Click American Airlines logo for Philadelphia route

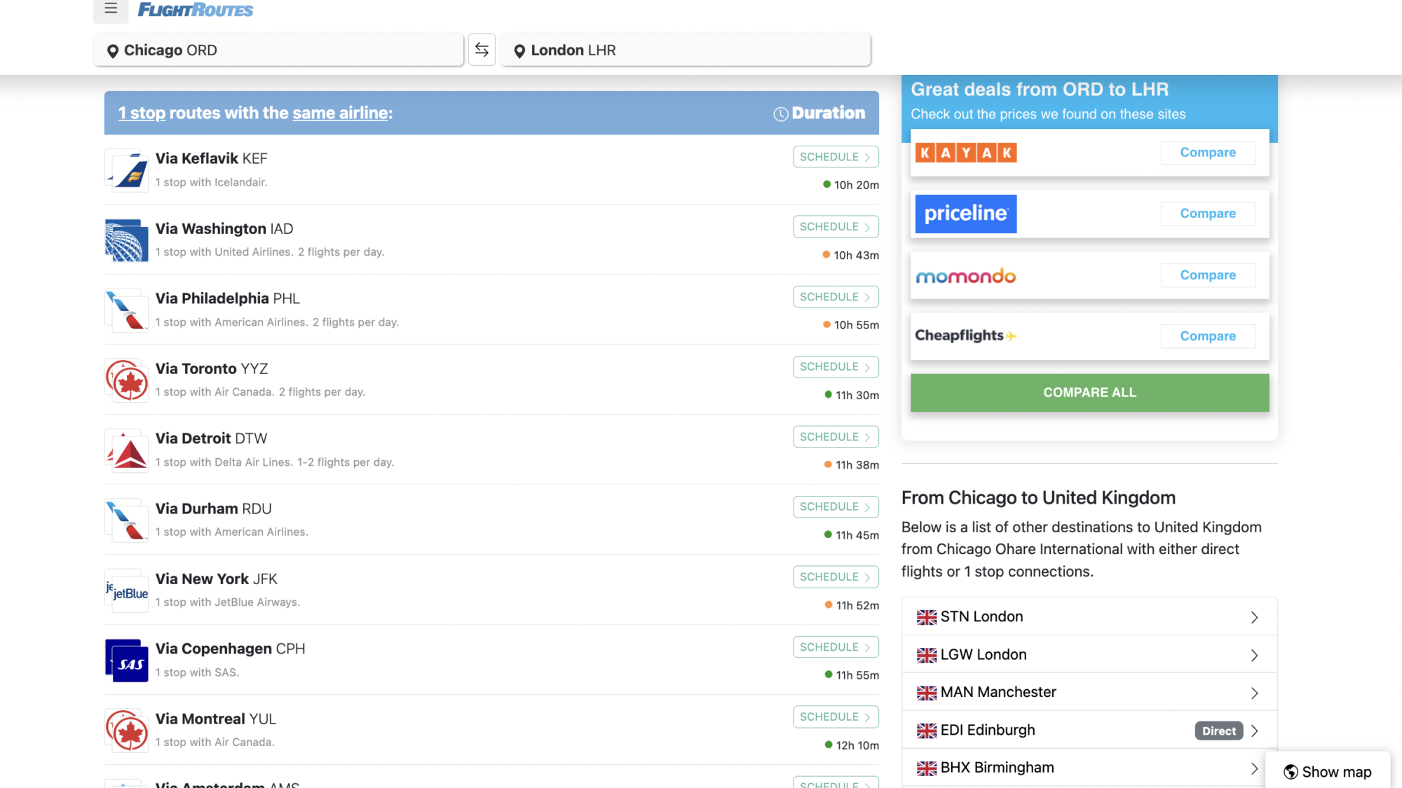pos(127,310)
